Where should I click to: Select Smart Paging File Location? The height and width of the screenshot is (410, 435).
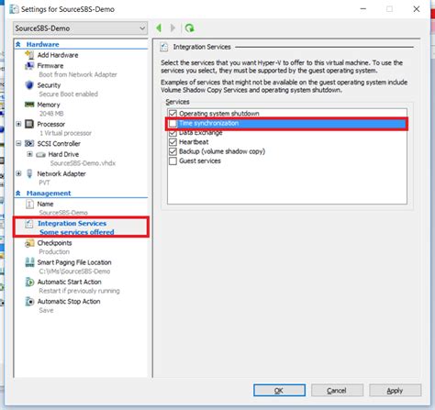click(x=74, y=262)
